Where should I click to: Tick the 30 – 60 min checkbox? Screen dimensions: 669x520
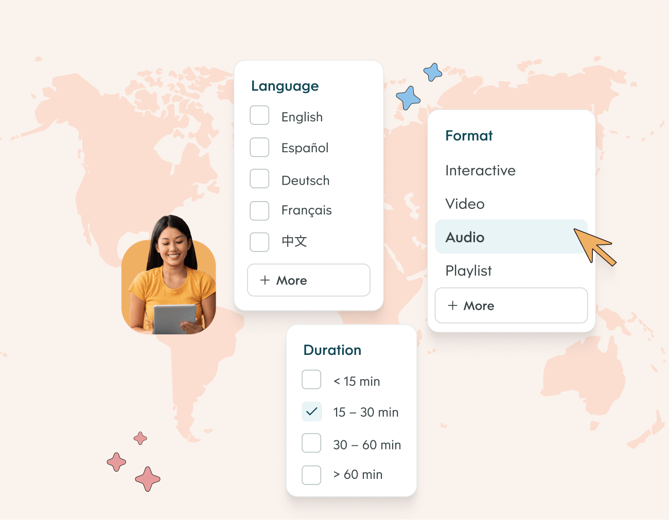311,443
